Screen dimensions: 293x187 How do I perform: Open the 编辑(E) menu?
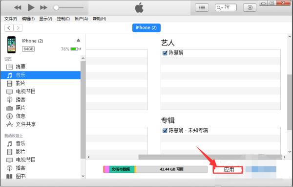(28, 19)
